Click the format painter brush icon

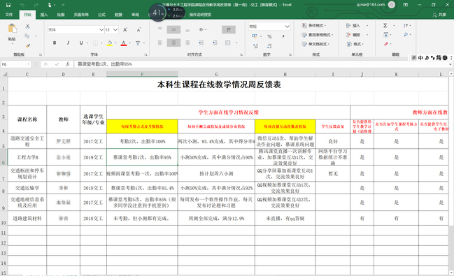pos(28,45)
